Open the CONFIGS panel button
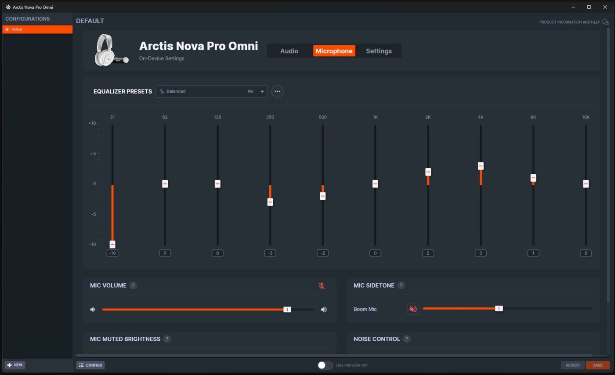The width and height of the screenshot is (615, 375). (90, 365)
